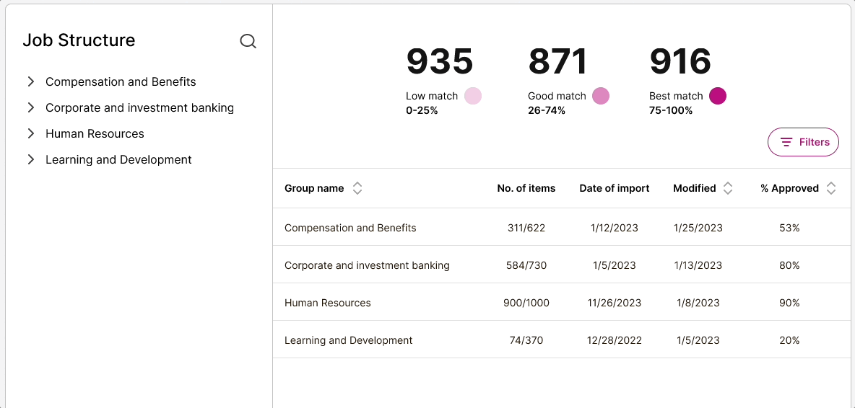Select Learning and Development in sidebar
The image size is (855, 408).
click(119, 160)
